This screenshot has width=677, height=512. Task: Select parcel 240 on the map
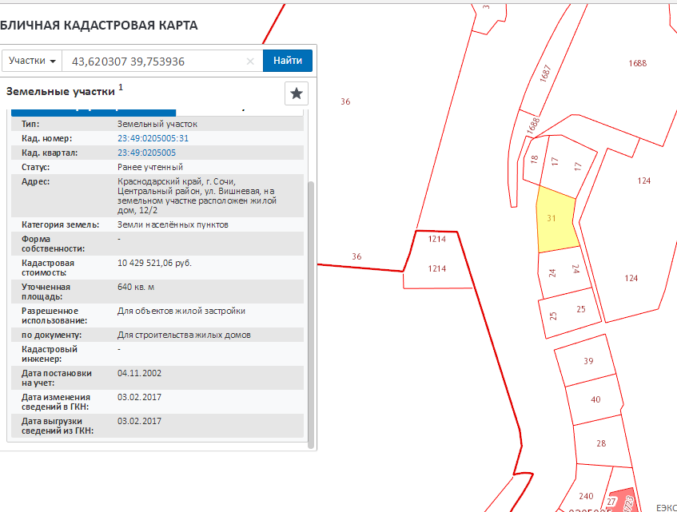586,495
